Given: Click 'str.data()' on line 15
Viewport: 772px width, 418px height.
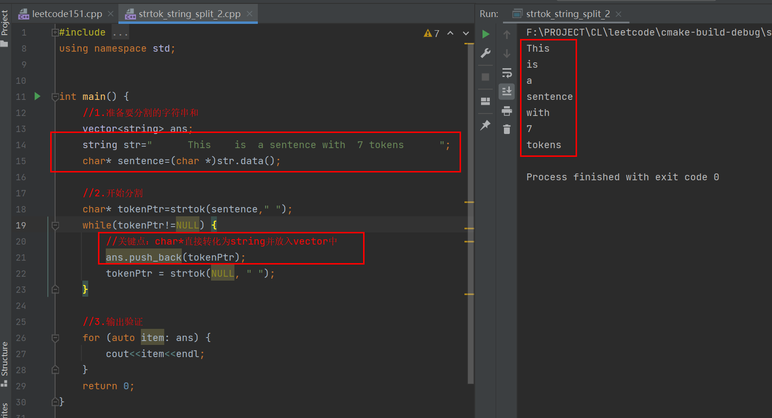Looking at the screenshot, I should (x=246, y=161).
